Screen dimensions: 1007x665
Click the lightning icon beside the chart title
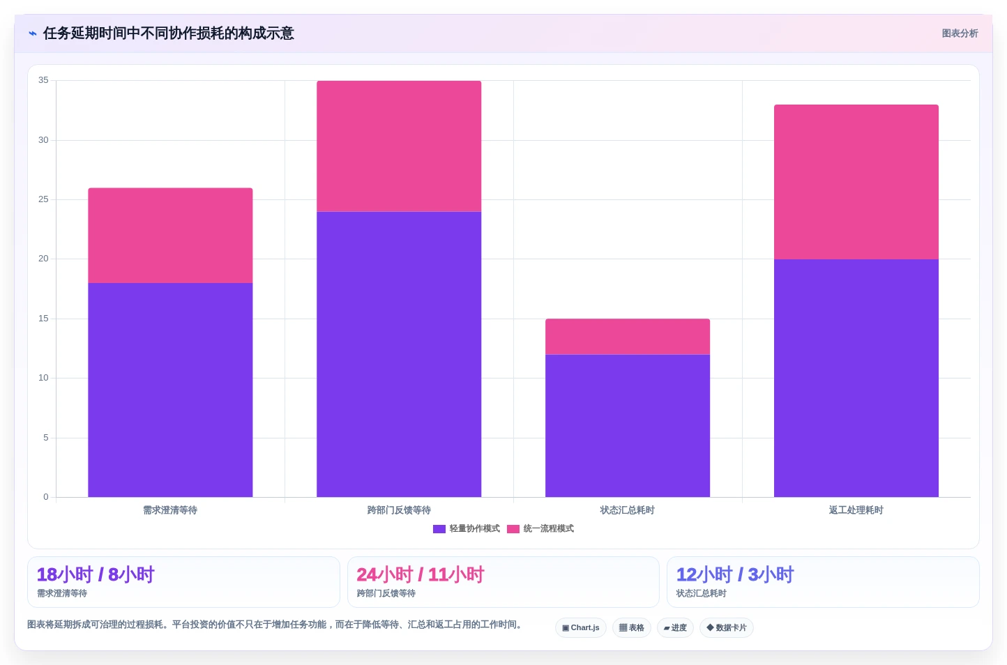click(33, 33)
